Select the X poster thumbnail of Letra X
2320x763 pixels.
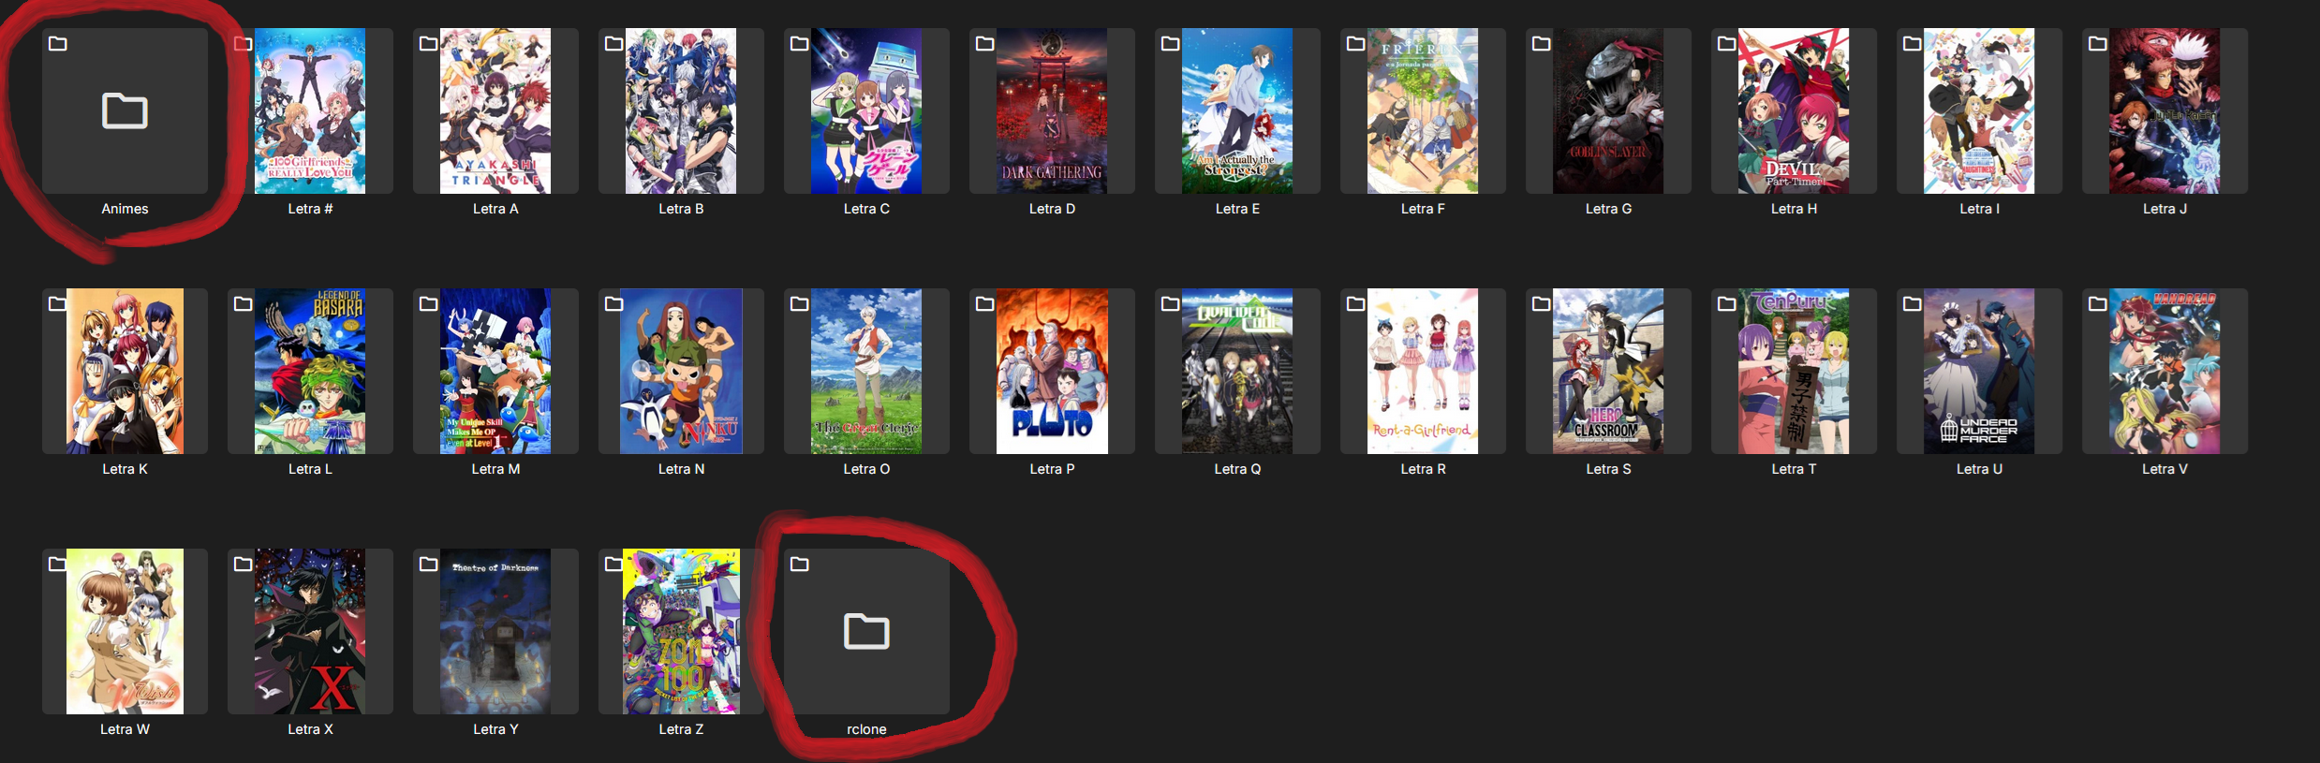coord(310,631)
